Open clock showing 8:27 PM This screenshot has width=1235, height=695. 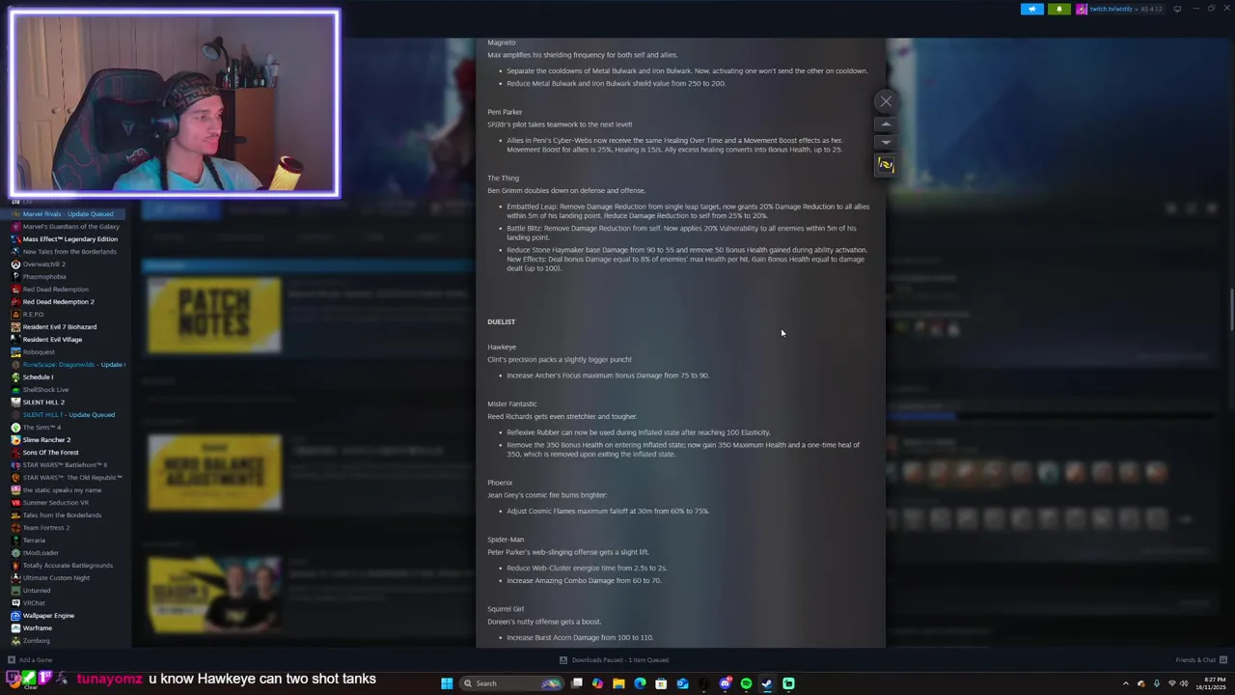click(1212, 683)
